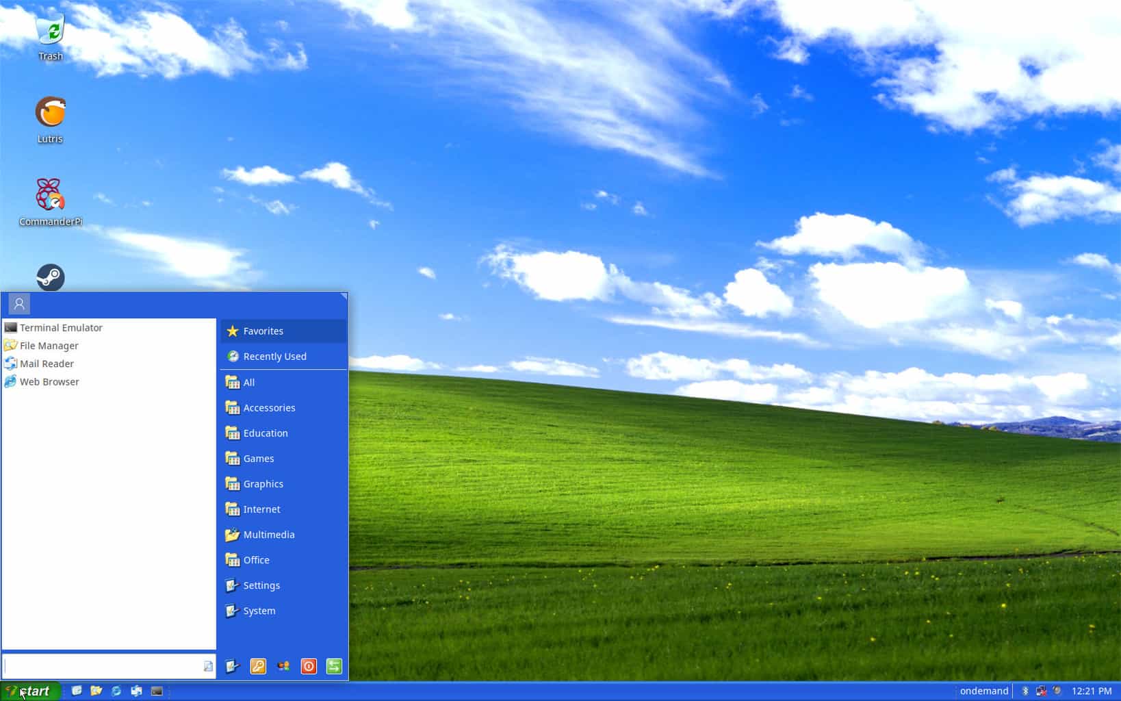Click the search icon inside the search field
Screen dimensions: 1121x701
pos(208,666)
